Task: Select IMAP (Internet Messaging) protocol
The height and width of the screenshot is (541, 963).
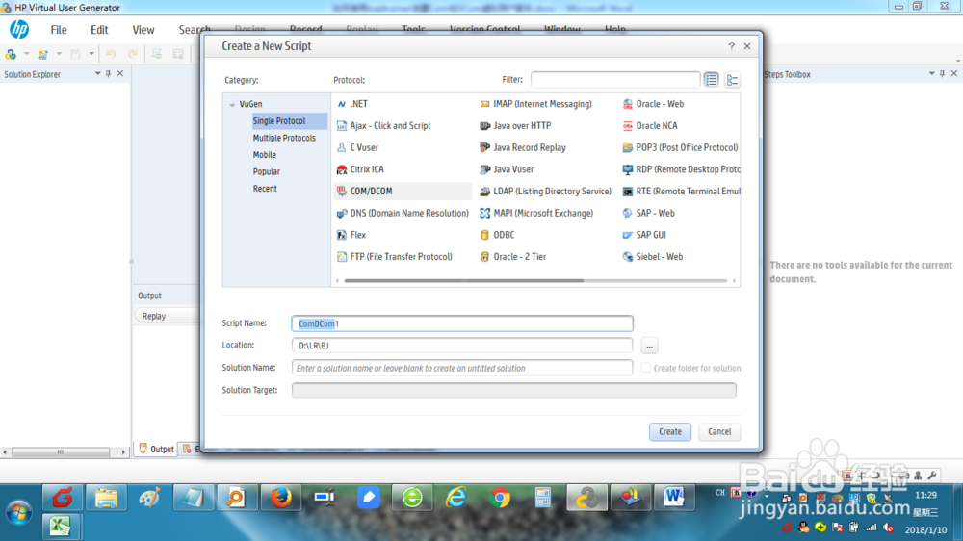Action: [536, 104]
